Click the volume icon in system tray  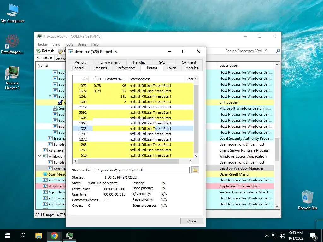(x=282, y=236)
